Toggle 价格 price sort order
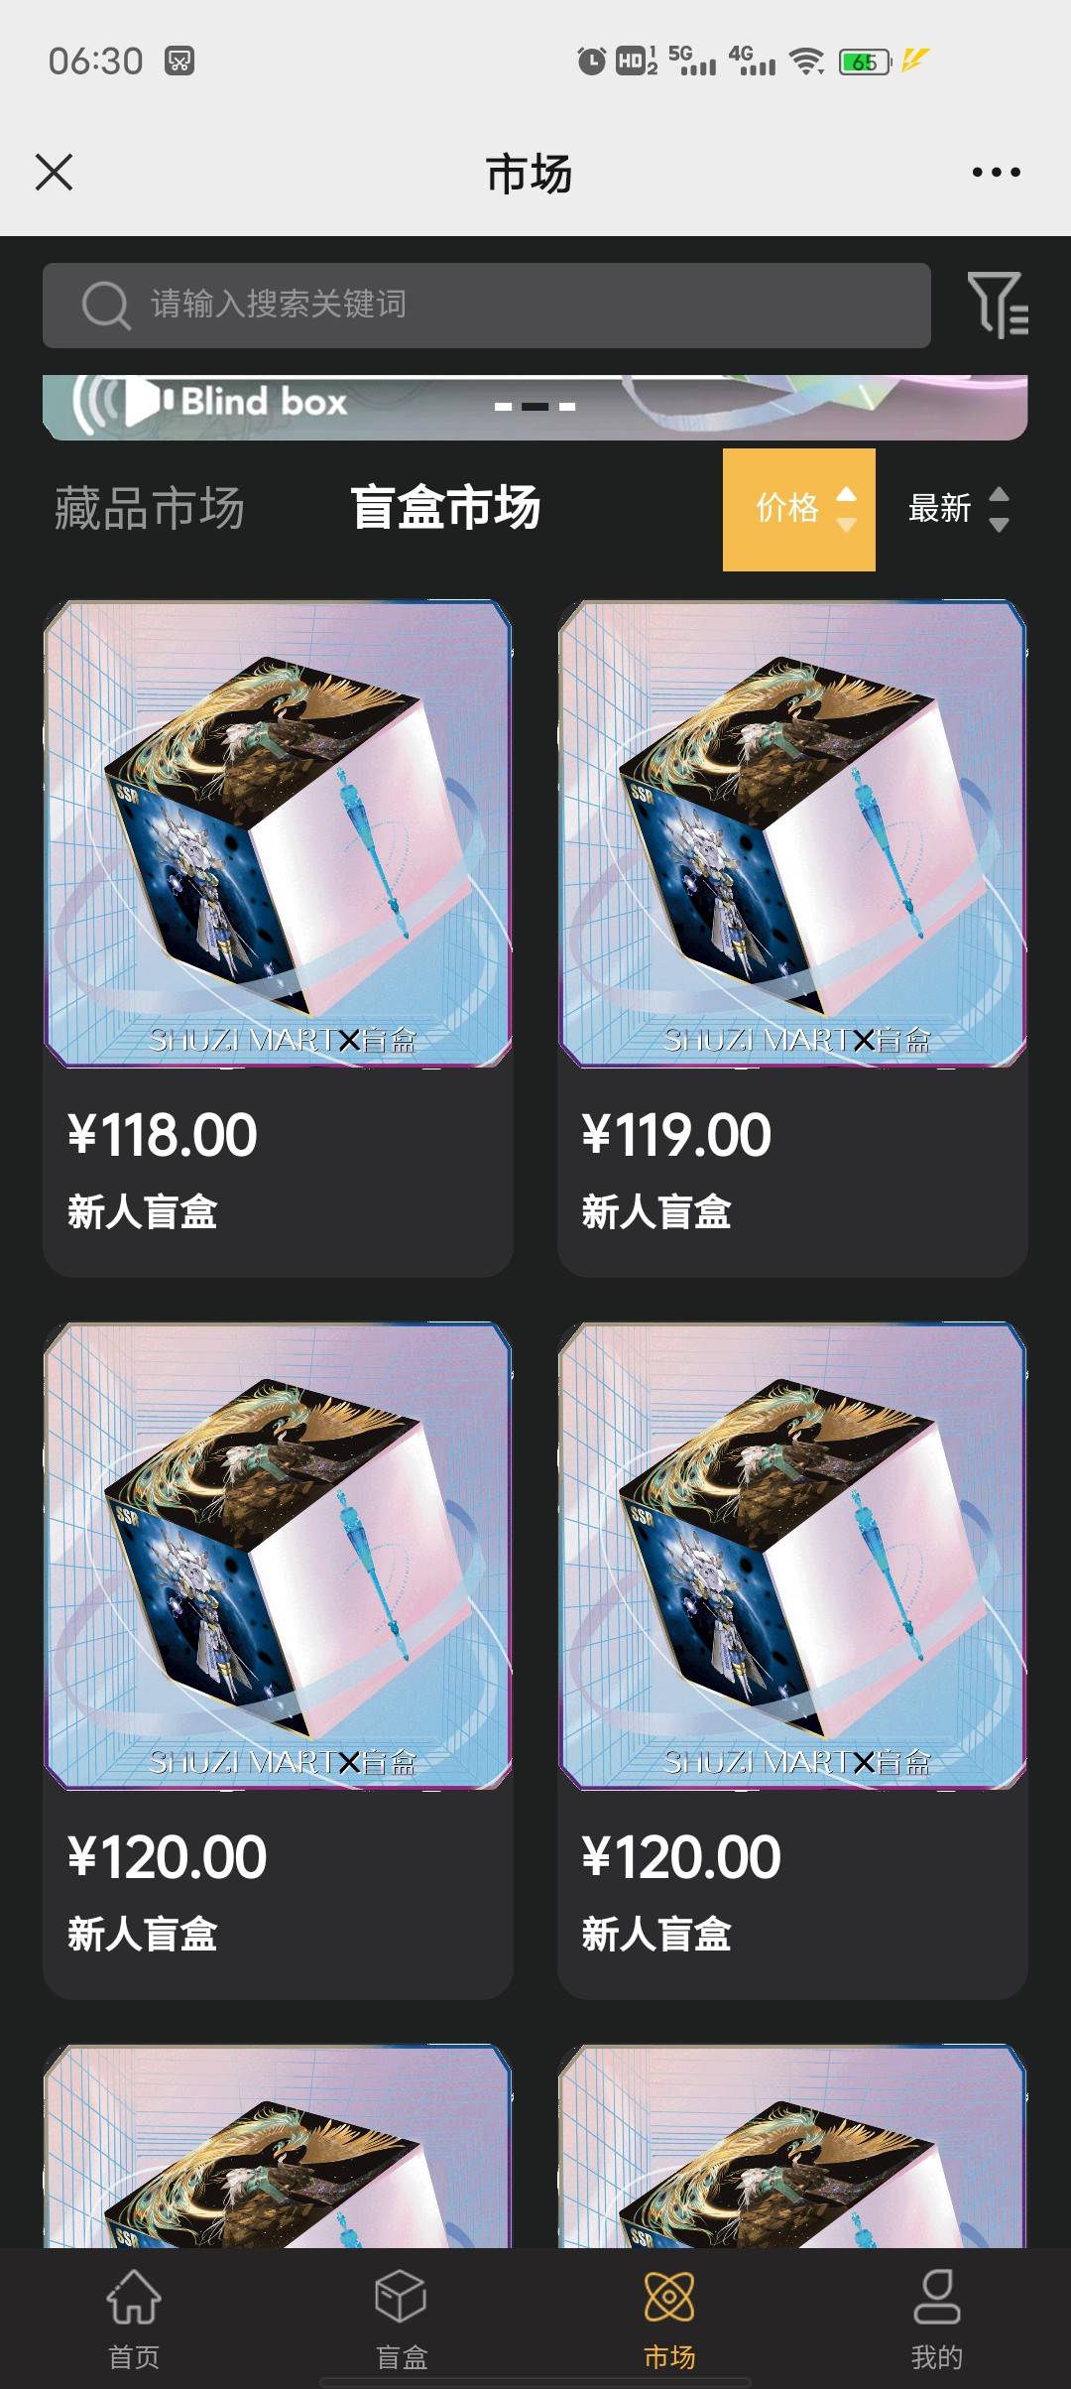The width and height of the screenshot is (1071, 2389). coord(799,510)
